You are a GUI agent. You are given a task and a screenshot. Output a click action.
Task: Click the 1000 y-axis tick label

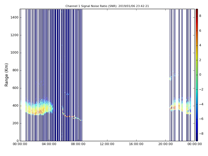coord(15,53)
